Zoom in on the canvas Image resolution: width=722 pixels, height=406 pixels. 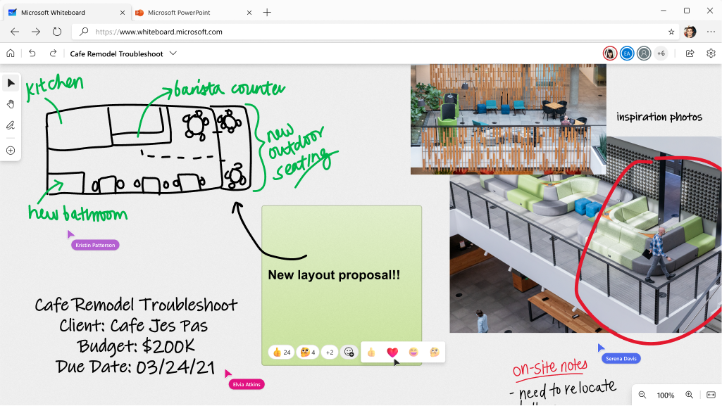point(690,395)
